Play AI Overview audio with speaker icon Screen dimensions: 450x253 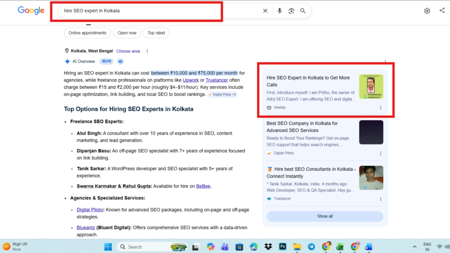pos(120,61)
